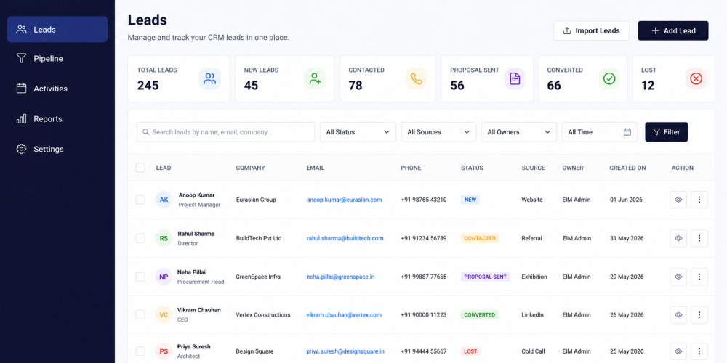
Task: Click the CONVERTED status badge
Action: [x=479, y=315]
